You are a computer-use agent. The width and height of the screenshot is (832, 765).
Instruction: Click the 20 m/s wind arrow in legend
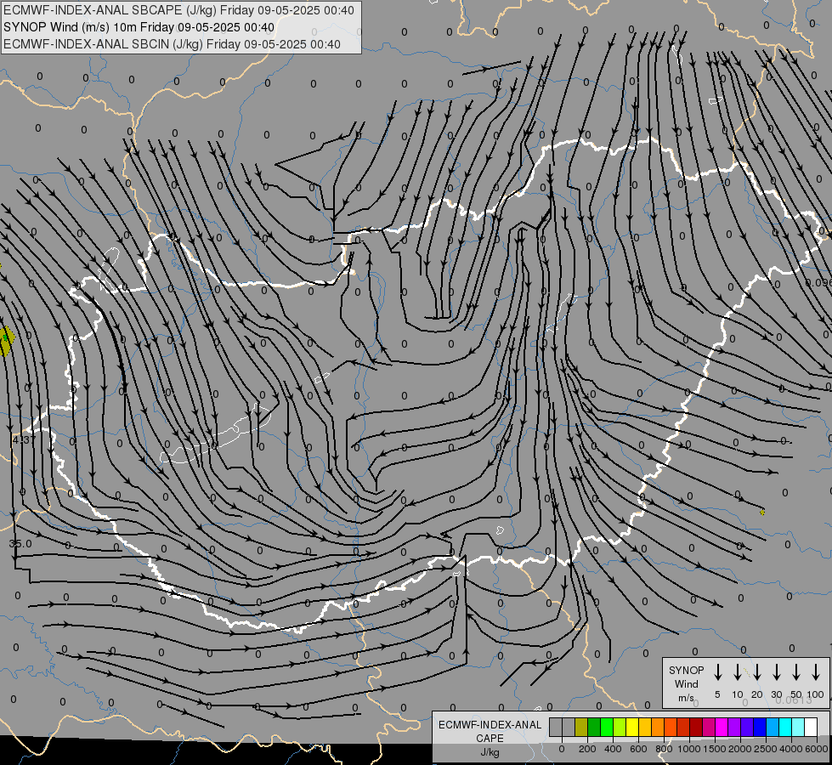pyautogui.click(x=756, y=671)
